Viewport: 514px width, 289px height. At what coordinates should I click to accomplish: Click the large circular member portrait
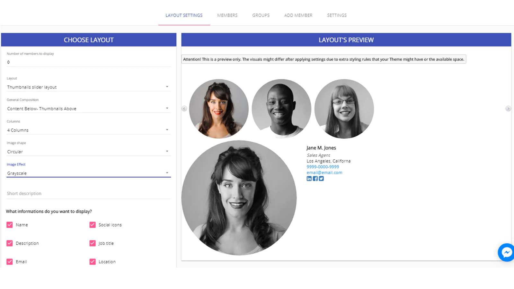point(239,198)
